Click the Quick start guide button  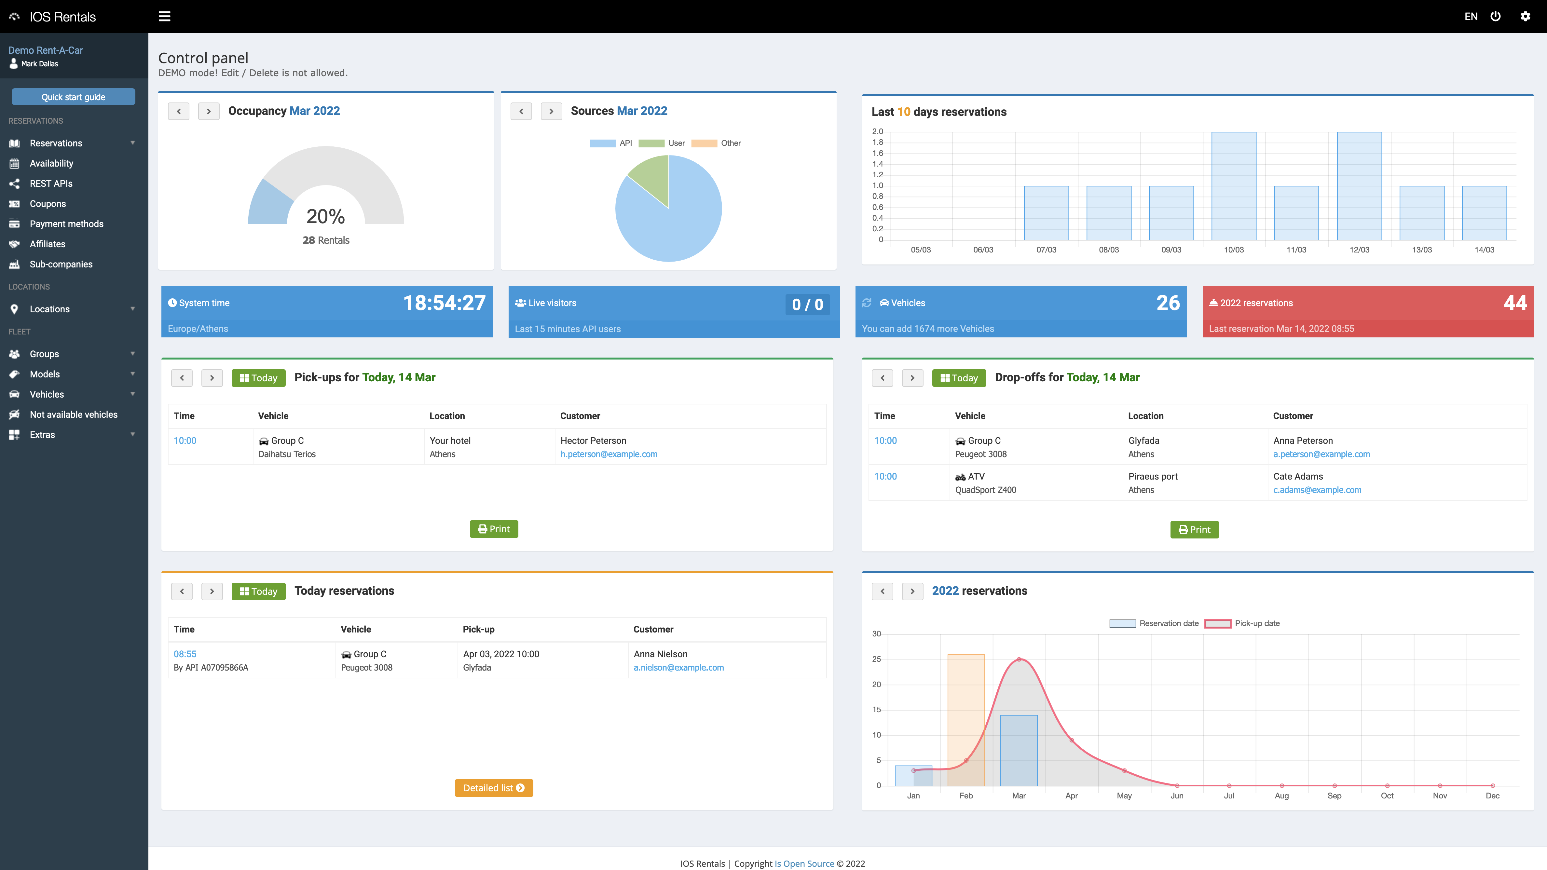point(73,97)
